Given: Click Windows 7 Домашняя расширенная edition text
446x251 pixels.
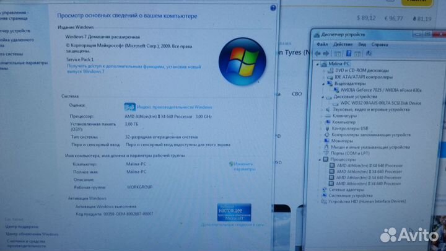Looking at the screenshot, I should click(102, 37).
